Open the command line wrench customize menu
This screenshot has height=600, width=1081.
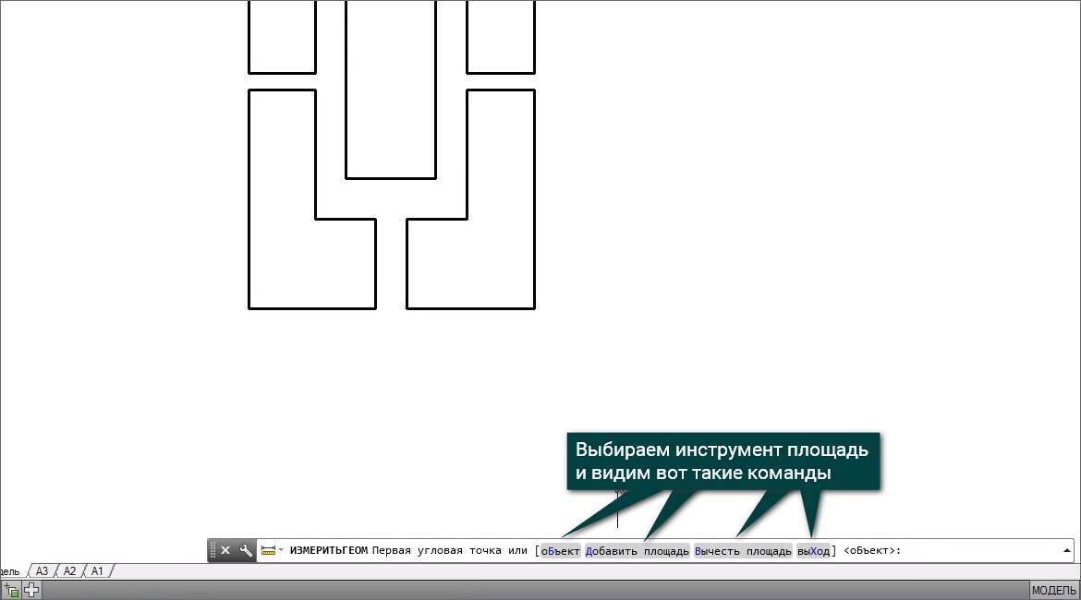(x=246, y=550)
